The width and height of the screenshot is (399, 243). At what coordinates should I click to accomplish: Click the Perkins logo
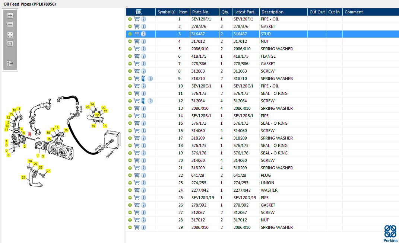click(x=390, y=233)
